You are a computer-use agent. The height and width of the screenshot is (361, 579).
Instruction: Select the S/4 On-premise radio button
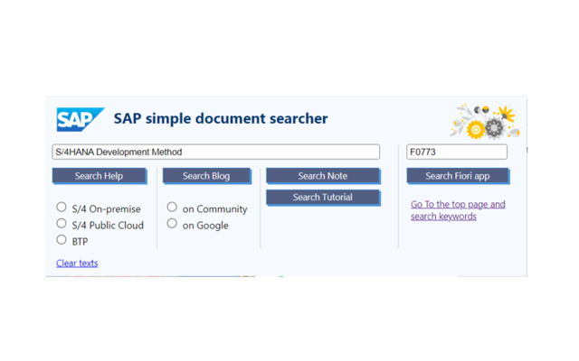coord(62,207)
